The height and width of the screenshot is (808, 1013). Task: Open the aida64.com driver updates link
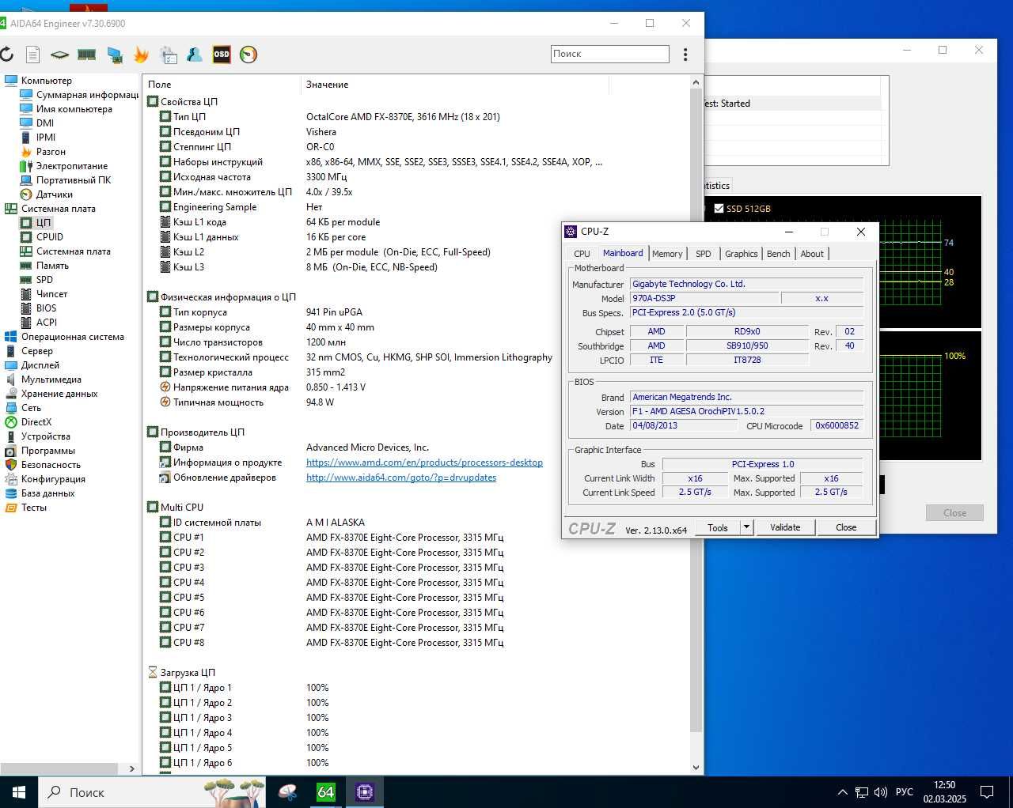tap(401, 478)
